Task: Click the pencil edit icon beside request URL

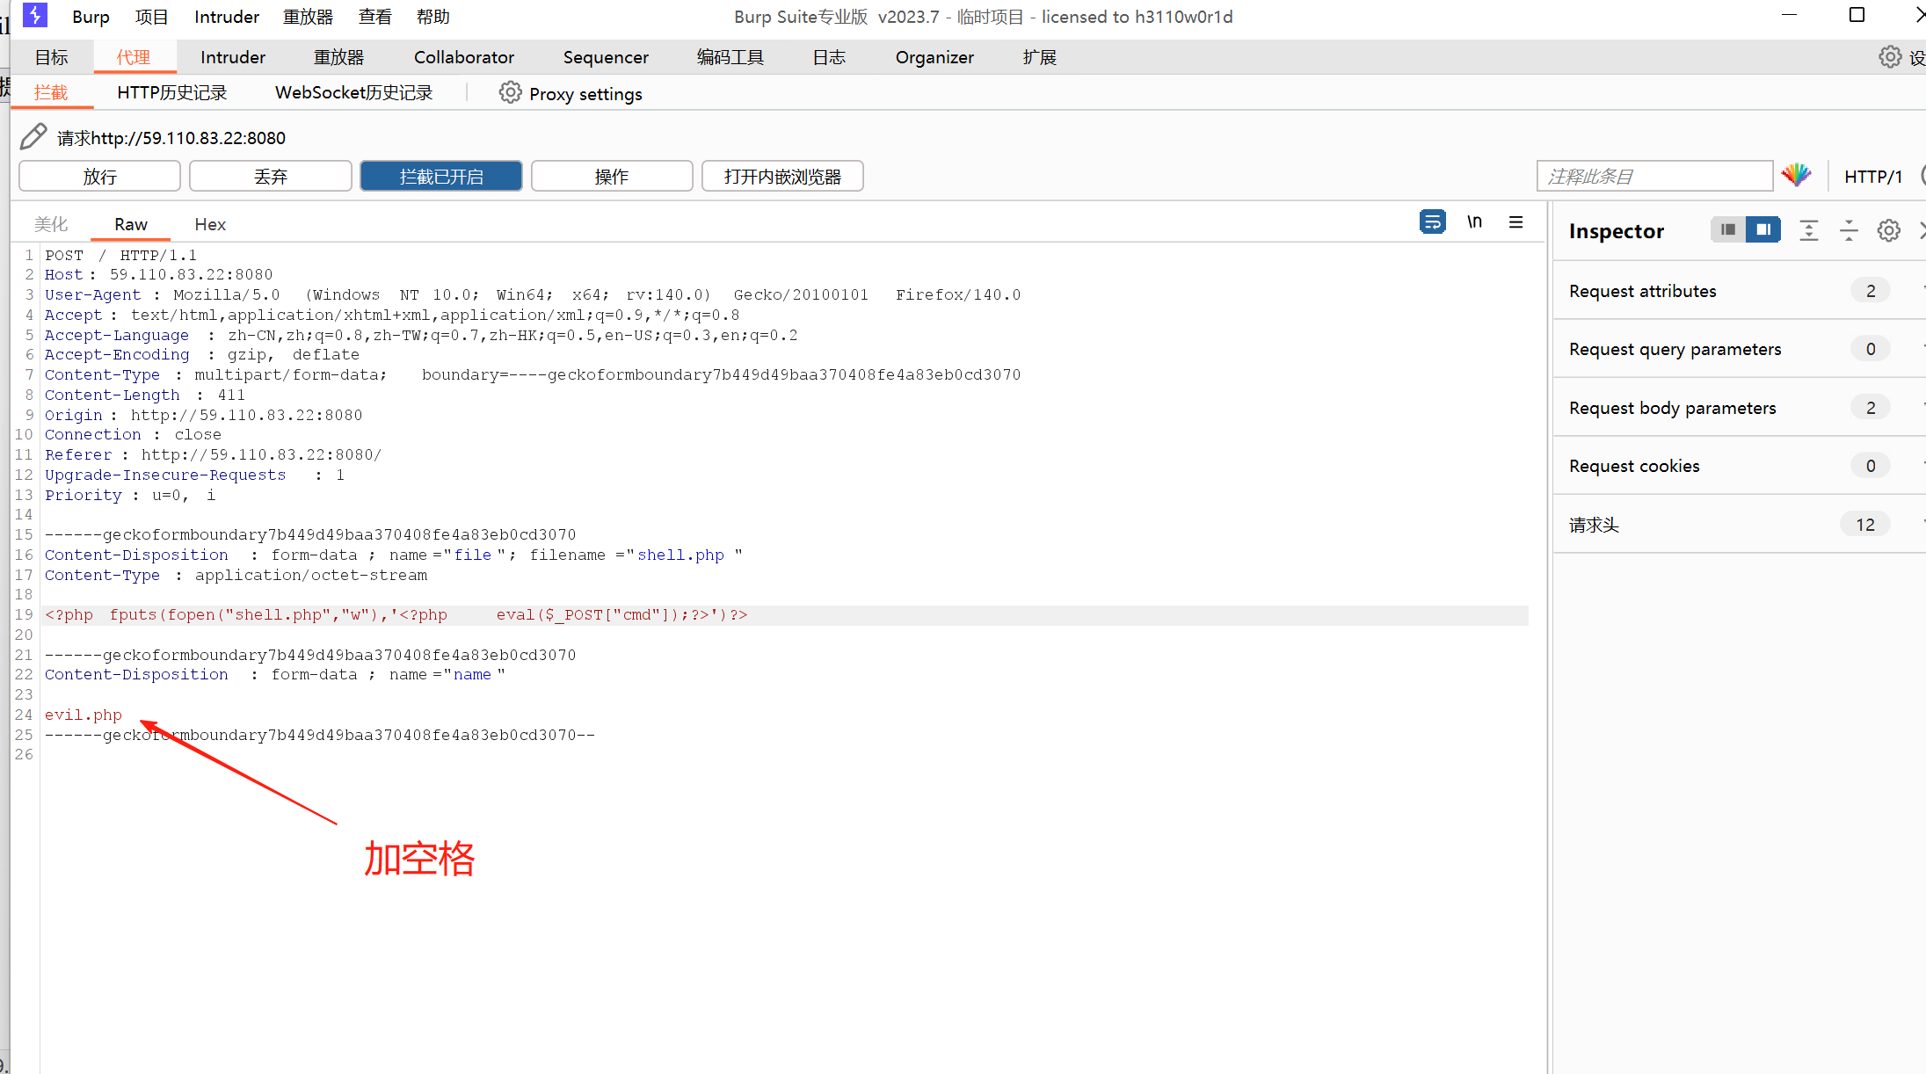Action: [33, 137]
